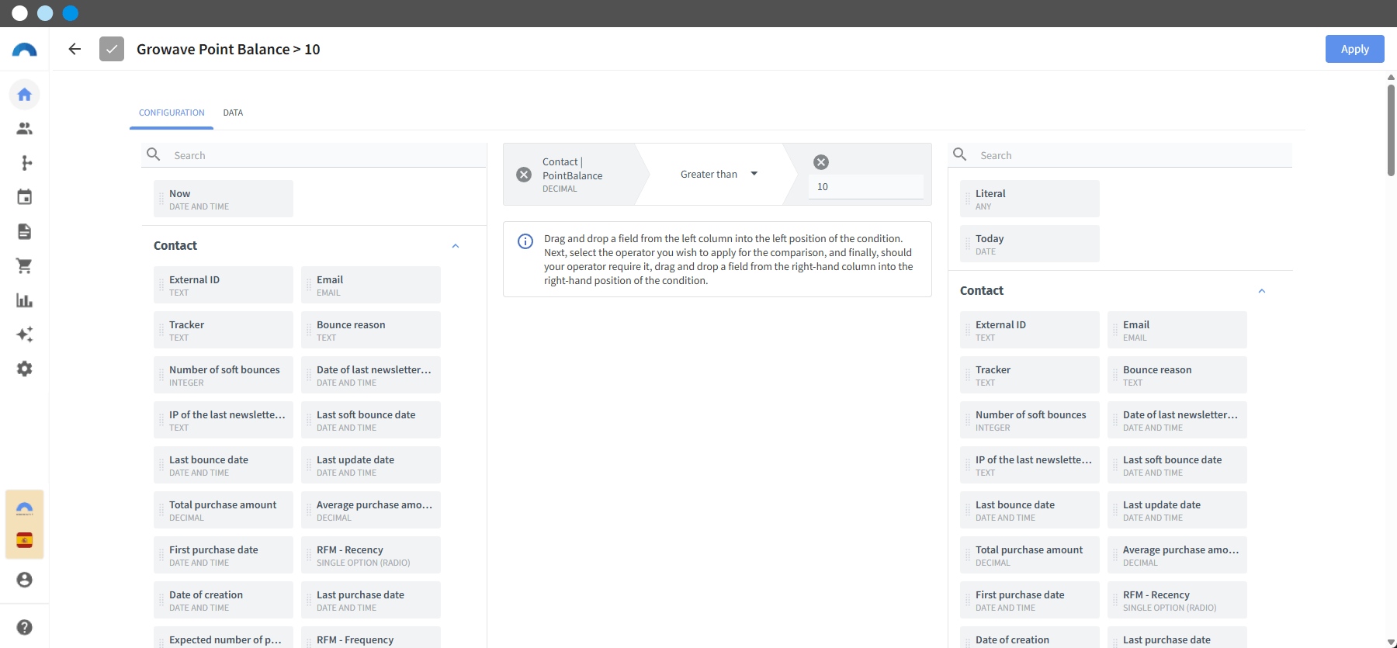1397x648 pixels.
Task: Clear the condition value 10 with X
Action: pyautogui.click(x=821, y=162)
